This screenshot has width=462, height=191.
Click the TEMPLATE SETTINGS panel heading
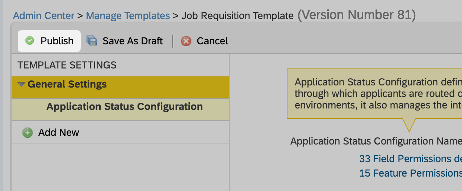pos(67,65)
